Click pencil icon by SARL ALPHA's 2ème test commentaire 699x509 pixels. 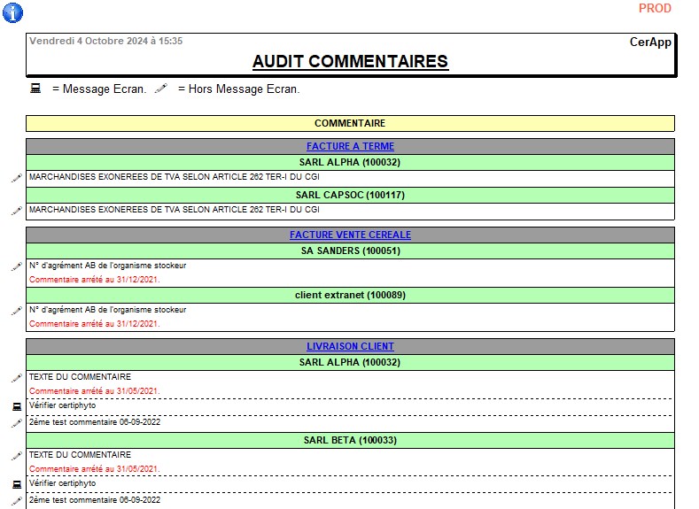pyautogui.click(x=16, y=423)
